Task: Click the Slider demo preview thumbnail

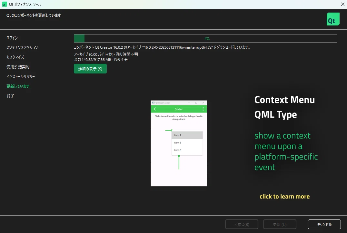Action: (179, 143)
